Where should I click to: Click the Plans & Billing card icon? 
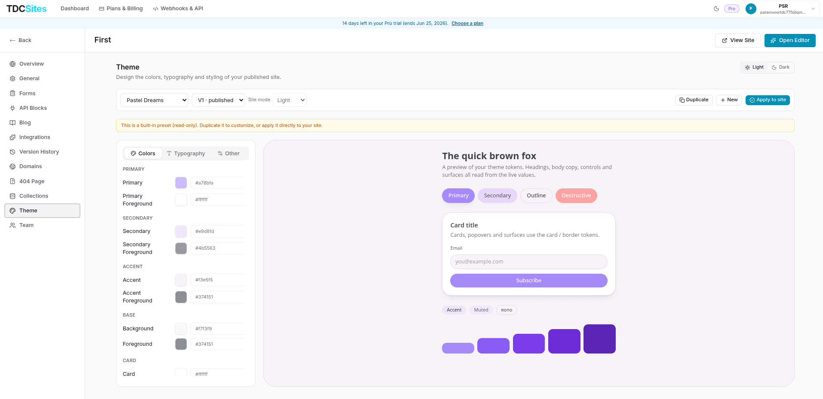(x=101, y=9)
